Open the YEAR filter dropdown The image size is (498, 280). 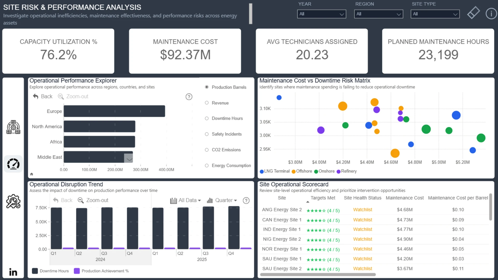(322, 14)
